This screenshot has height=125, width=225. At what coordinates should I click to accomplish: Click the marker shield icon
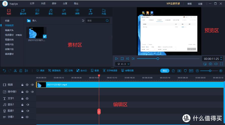(185, 71)
